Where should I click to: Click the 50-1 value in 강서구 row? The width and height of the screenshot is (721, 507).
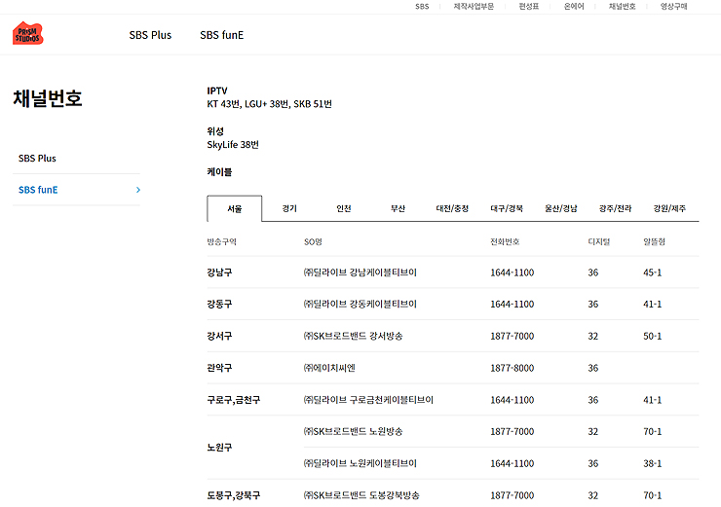(652, 336)
